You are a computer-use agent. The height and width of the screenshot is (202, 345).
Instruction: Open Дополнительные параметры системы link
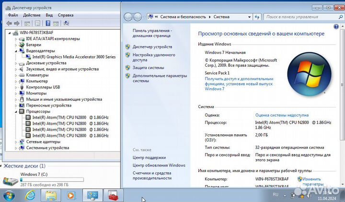(160, 78)
